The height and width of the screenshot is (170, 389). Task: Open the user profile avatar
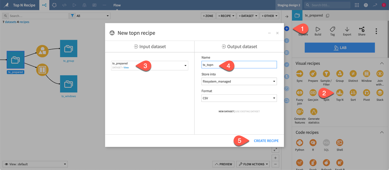(x=384, y=5)
